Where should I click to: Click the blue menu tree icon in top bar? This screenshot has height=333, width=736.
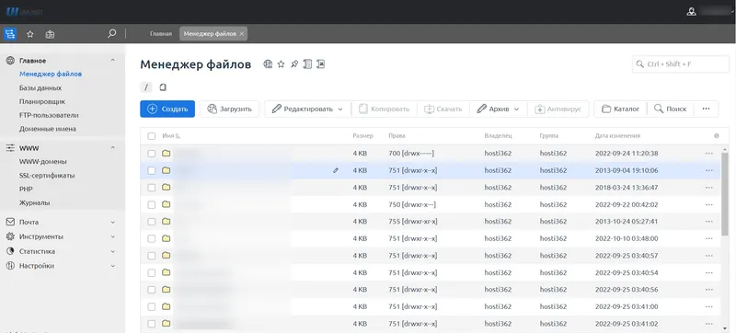click(10, 34)
